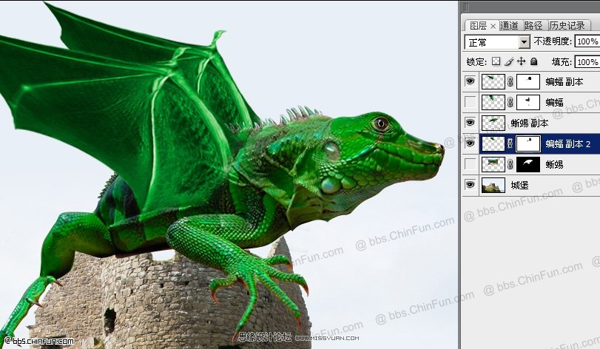600x349 pixels.
Task: Switch to the 历史记录 tab
Action: 567,26
